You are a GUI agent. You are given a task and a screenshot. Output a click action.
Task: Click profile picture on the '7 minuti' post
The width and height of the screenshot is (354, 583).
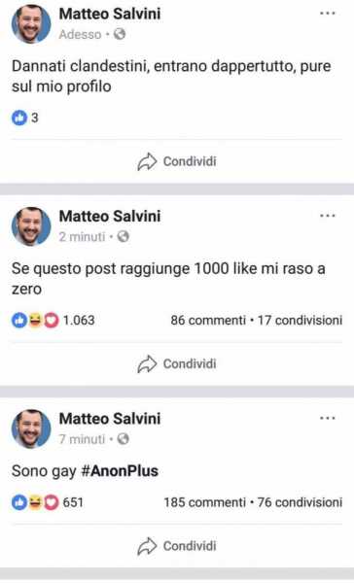[x=31, y=429]
